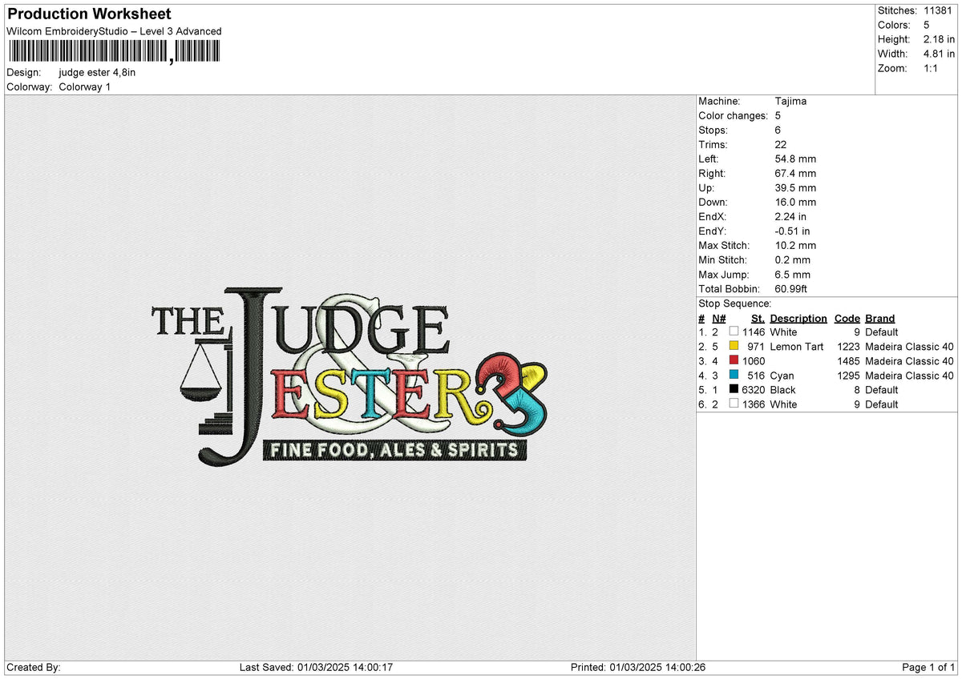Click the Production Worksheet title
The height and width of the screenshot is (679, 962).
pos(89,14)
